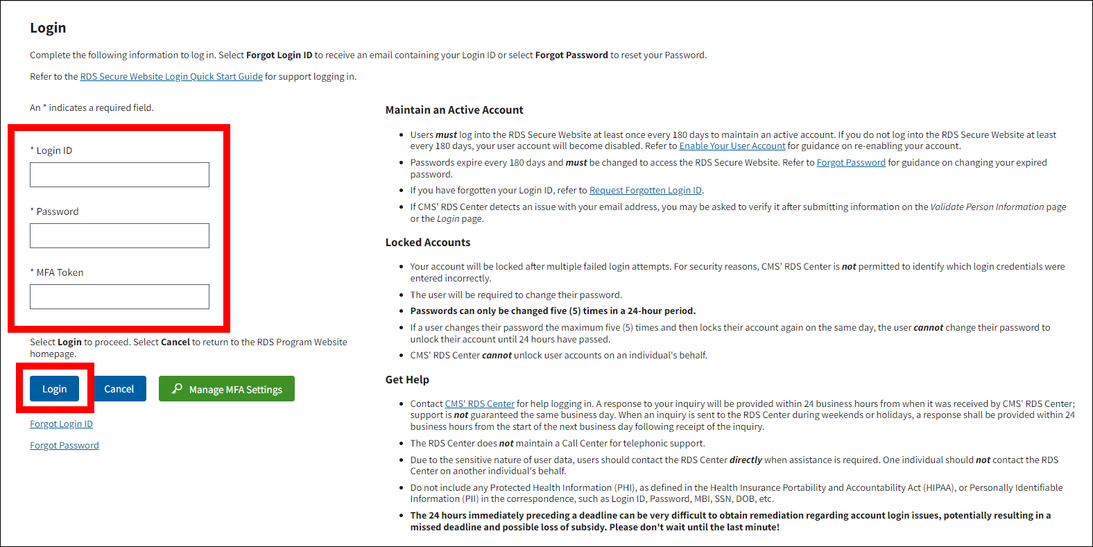
Task: Click the Password field label
Action: (58, 211)
